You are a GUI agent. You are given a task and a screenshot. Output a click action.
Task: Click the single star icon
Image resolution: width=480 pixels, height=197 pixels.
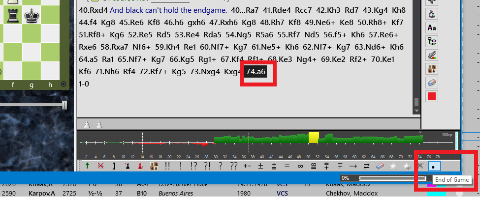(x=393, y=166)
